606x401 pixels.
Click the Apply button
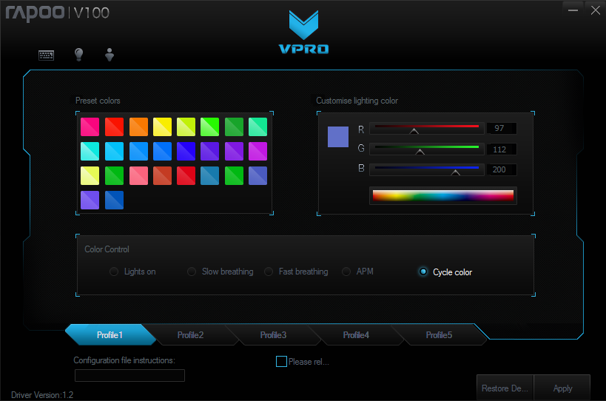click(562, 388)
